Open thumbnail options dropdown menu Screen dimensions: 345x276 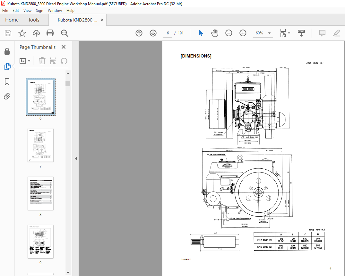(25, 61)
